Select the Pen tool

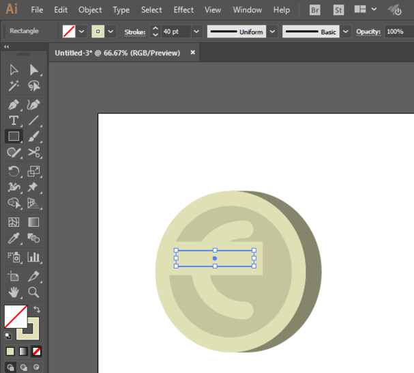click(x=14, y=105)
